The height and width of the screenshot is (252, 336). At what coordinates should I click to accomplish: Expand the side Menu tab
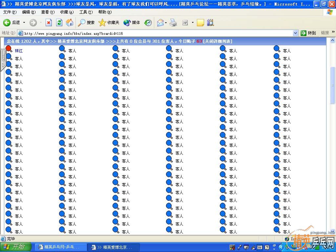pyautogui.click(x=3, y=60)
